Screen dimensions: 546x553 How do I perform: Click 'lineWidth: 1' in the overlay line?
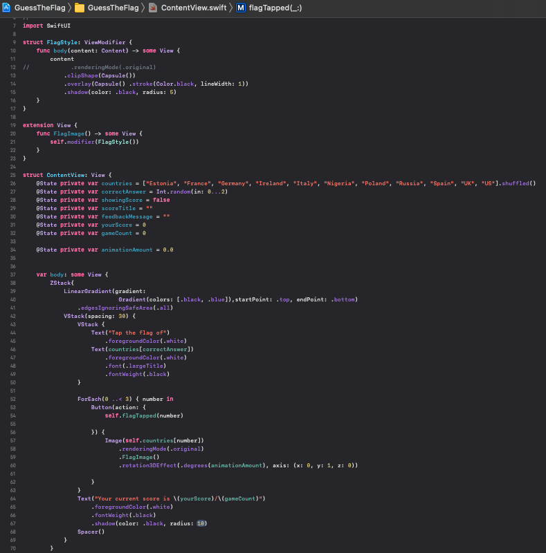221,84
